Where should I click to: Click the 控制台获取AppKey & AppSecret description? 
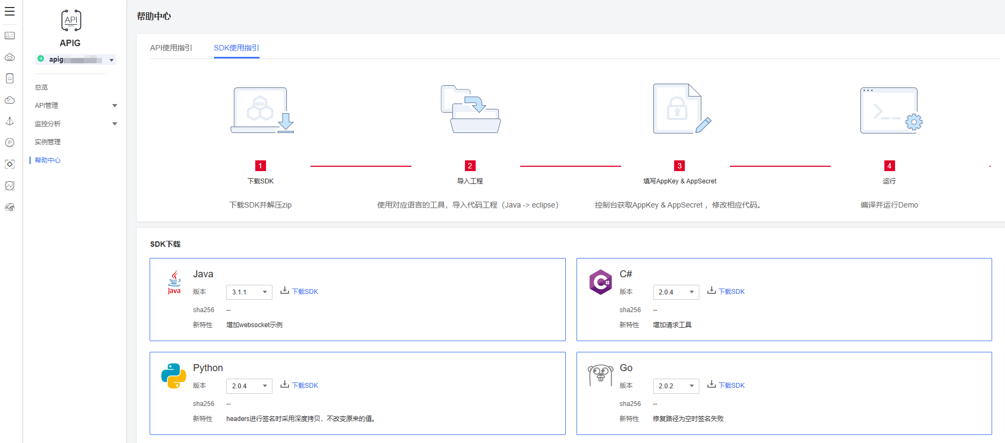click(x=678, y=205)
